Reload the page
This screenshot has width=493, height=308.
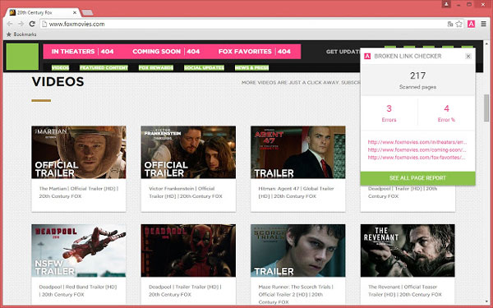[x=32, y=24]
